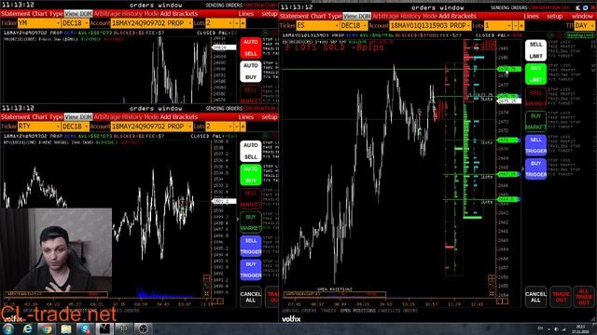Click the crosshair icon at RTY chart bottom corner
This screenshot has width=597, height=335.
click(x=206, y=293)
